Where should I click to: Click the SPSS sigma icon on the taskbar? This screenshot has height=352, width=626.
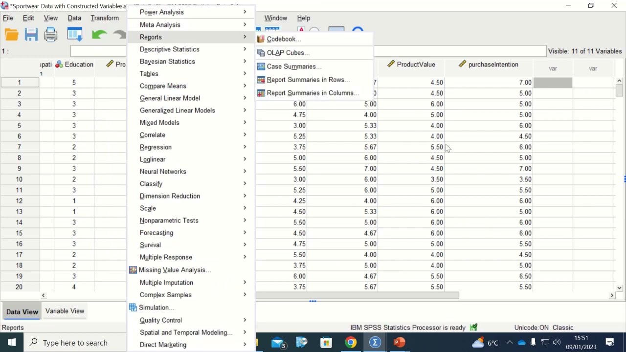(x=375, y=343)
